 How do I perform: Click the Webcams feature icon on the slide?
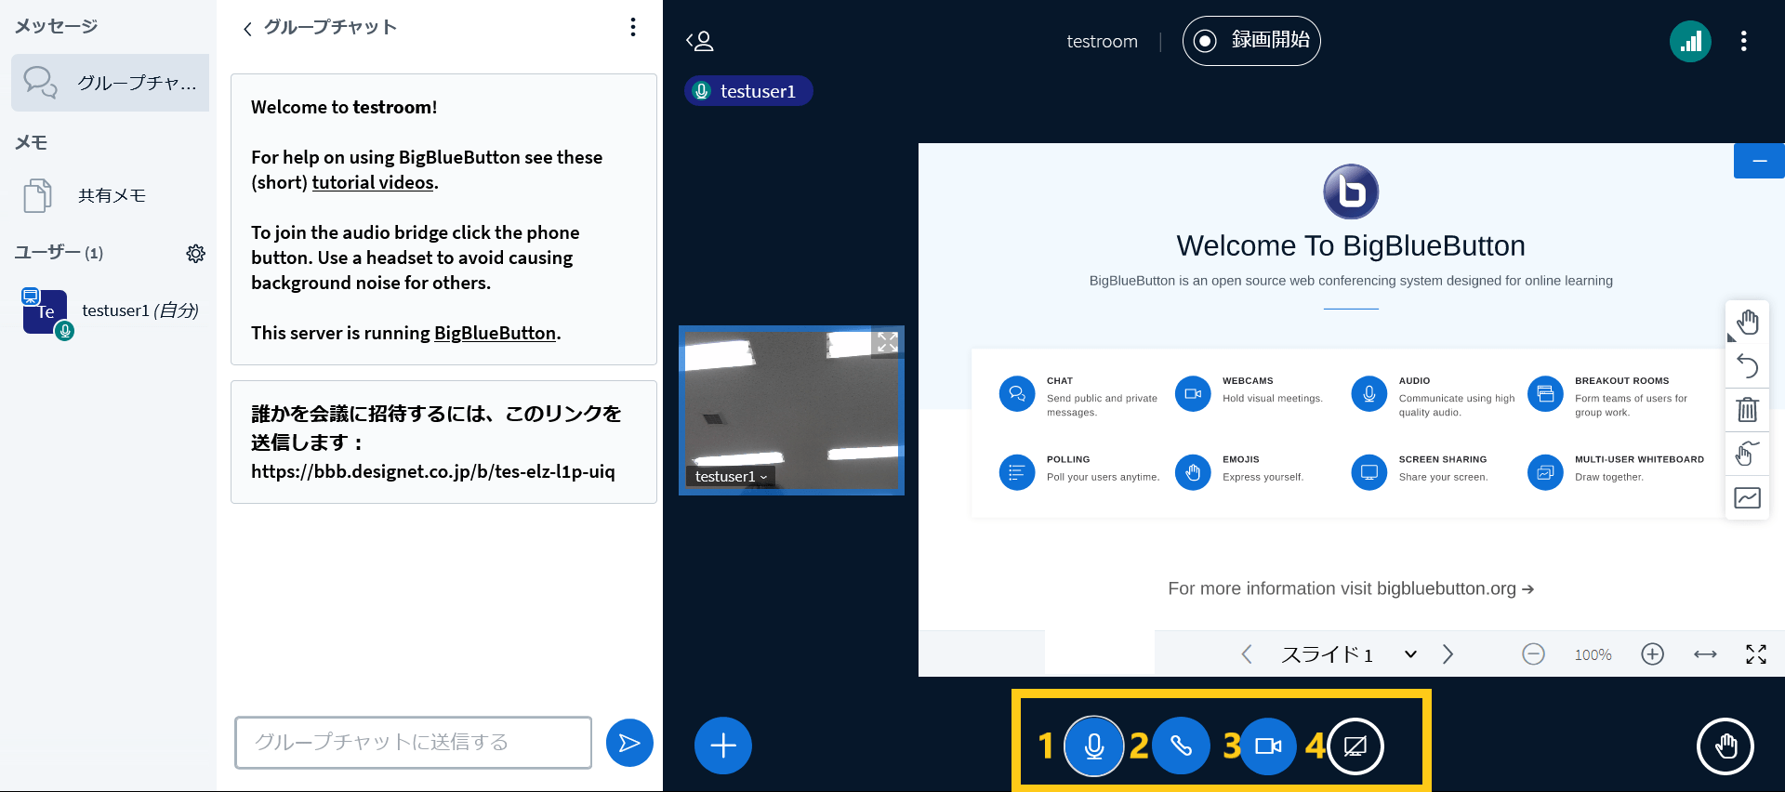pos(1193,394)
